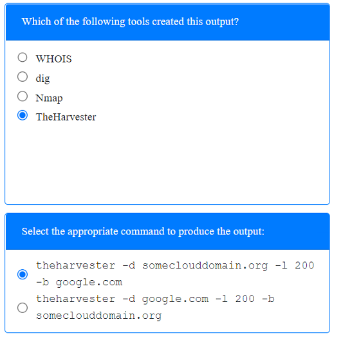This screenshot has height=358, width=352.
Task: Select radio for command with -d someclouddomain.org
Action: pos(23,274)
